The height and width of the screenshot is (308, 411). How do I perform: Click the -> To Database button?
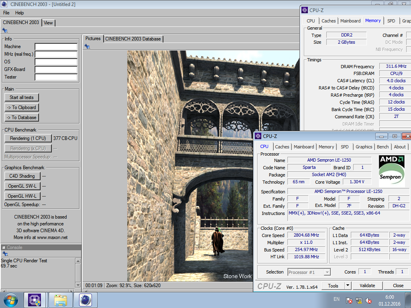22,118
